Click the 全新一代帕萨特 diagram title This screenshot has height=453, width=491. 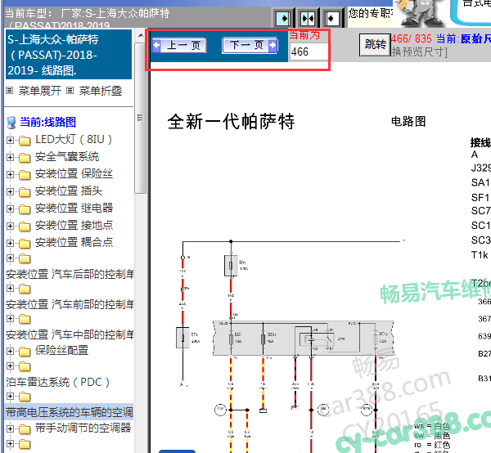pyautogui.click(x=231, y=121)
